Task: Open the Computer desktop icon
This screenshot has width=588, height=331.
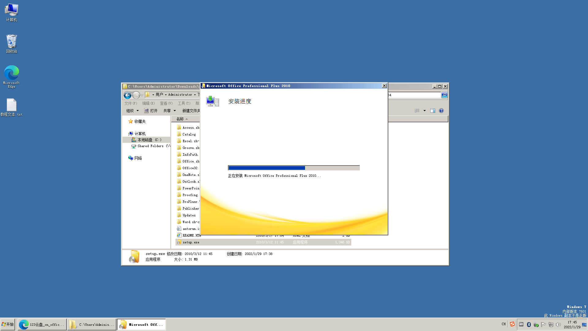Action: tap(12, 12)
